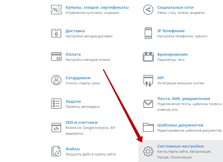Viewport: 223px width, 162px height.
Task: Click the booking calendar icon
Action: click(x=148, y=57)
